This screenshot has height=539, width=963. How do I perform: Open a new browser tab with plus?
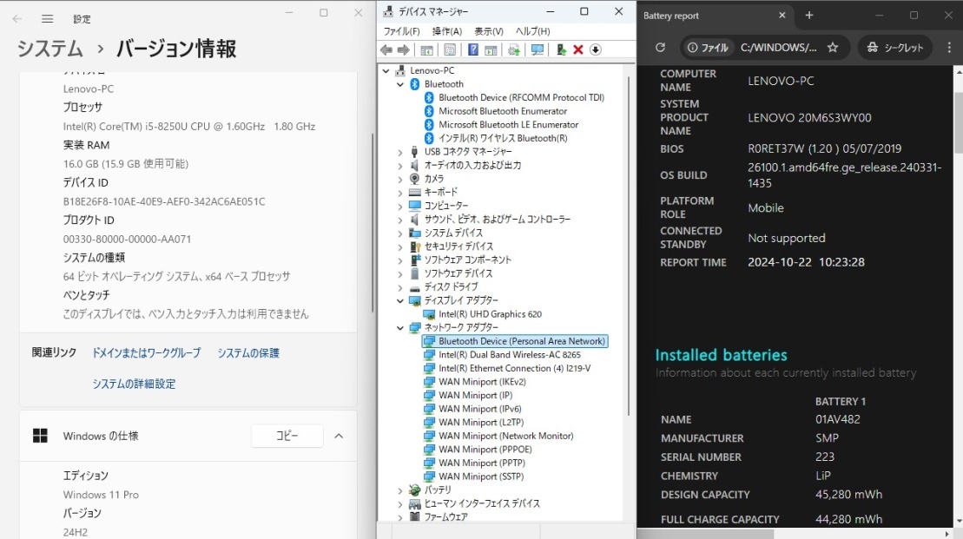click(809, 16)
